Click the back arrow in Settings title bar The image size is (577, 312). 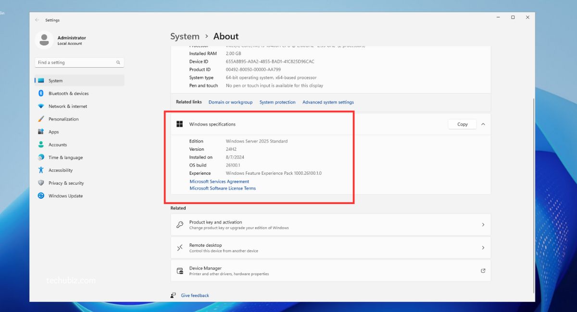(37, 20)
